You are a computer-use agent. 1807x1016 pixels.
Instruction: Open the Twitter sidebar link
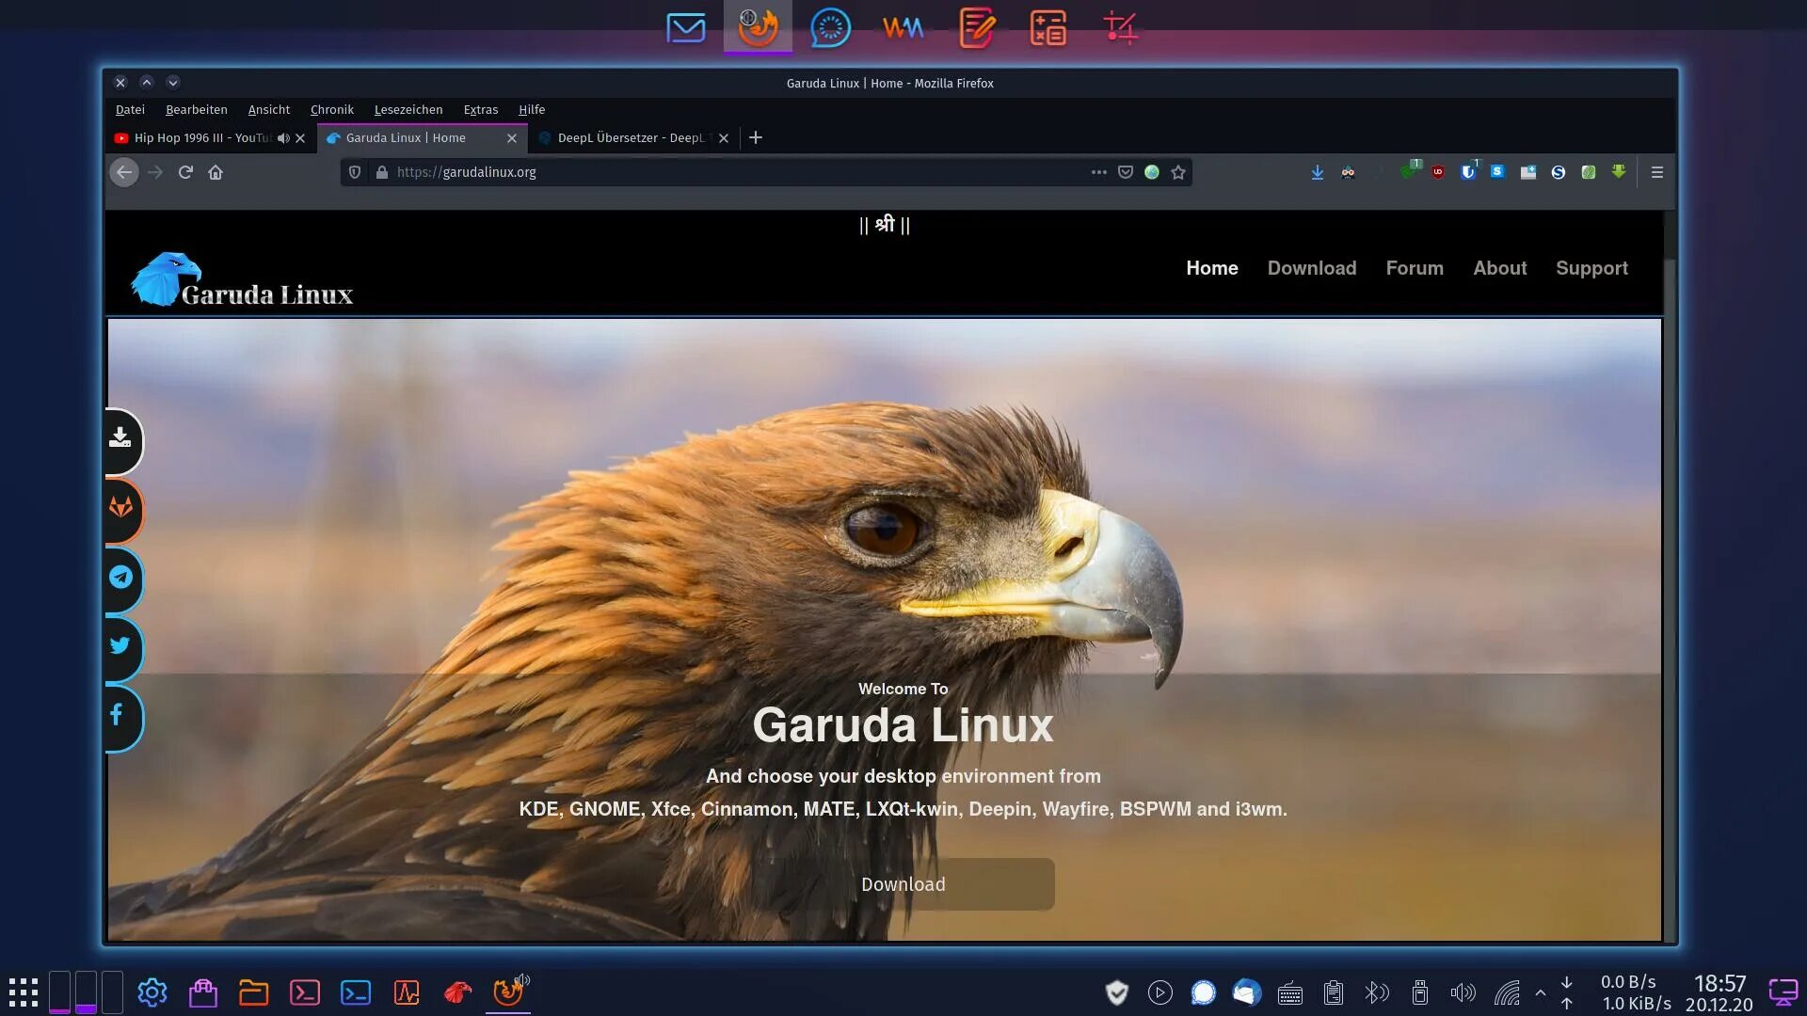click(120, 645)
